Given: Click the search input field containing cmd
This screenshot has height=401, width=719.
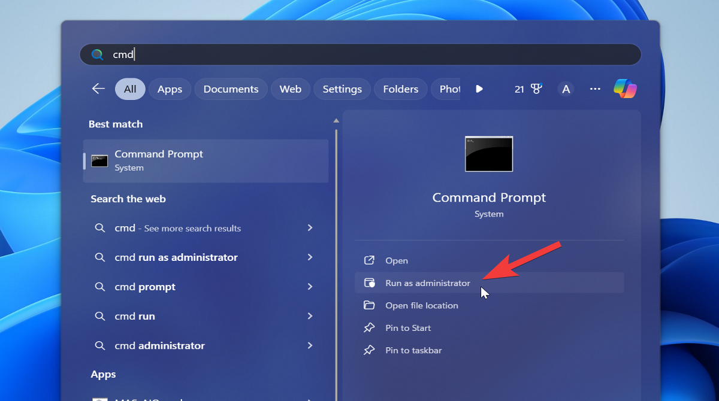Looking at the screenshot, I should coord(359,54).
